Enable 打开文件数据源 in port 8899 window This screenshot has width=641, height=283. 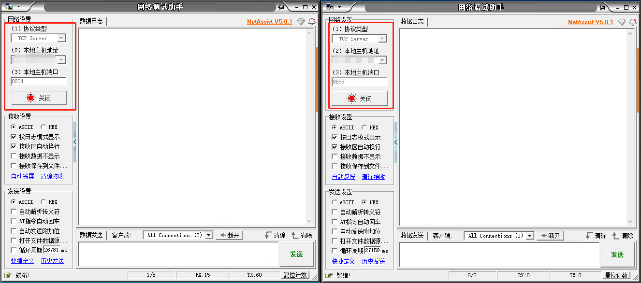[x=335, y=241]
